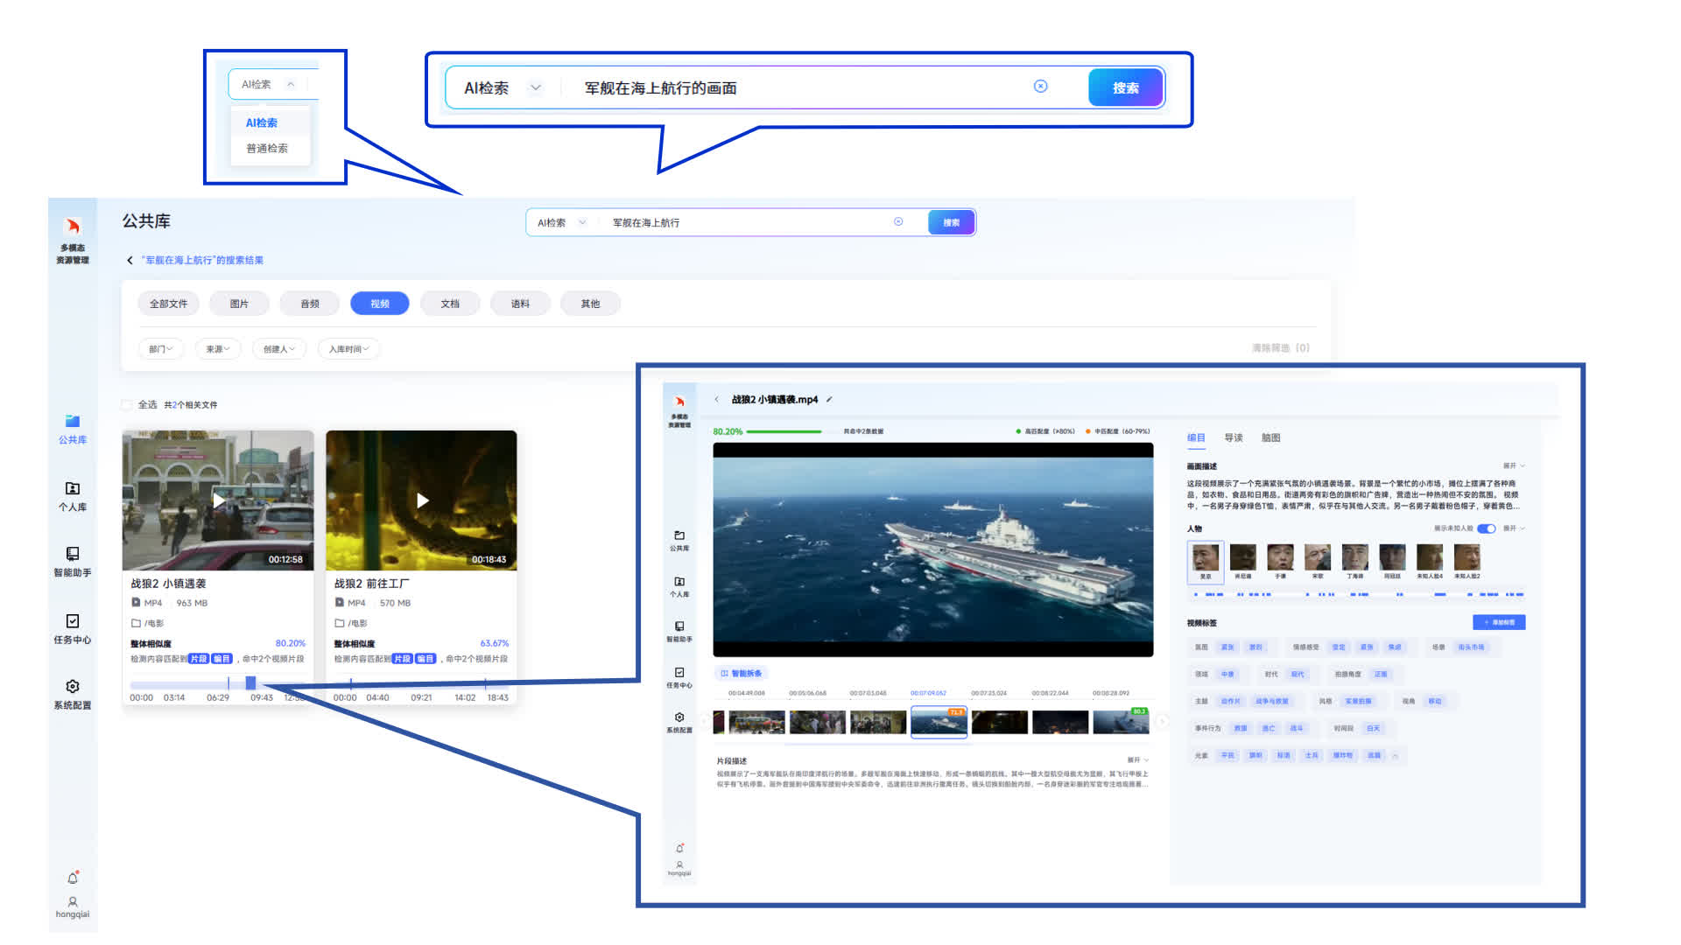Select the 视频 file type tab
This screenshot has width=1681, height=945.
380,304
